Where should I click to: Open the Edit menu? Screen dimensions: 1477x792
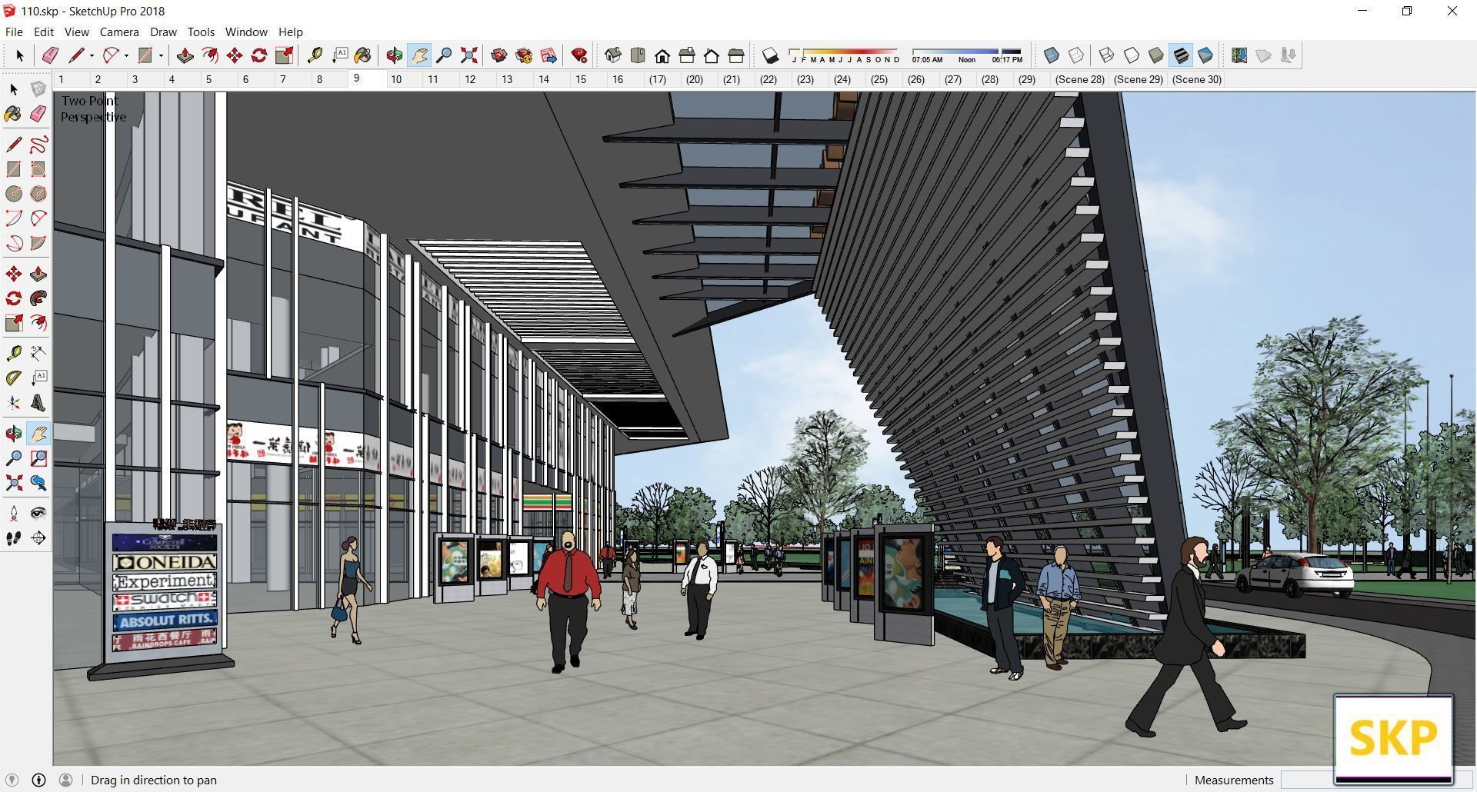tap(44, 32)
